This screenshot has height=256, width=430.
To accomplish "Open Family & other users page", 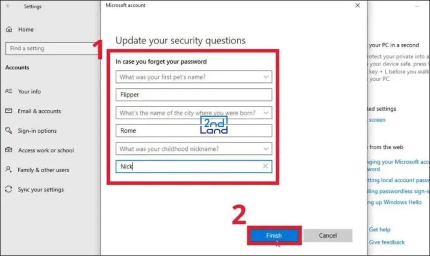I will 44,170.
